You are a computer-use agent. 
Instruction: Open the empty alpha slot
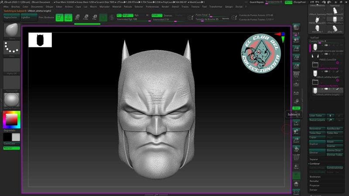[x=12, y=65]
